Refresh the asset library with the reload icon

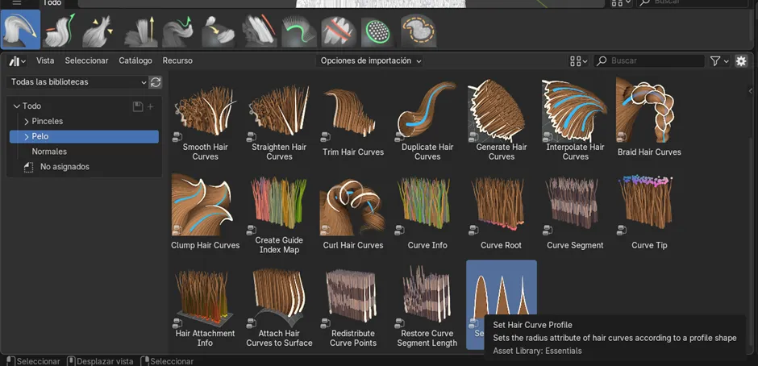coord(156,82)
